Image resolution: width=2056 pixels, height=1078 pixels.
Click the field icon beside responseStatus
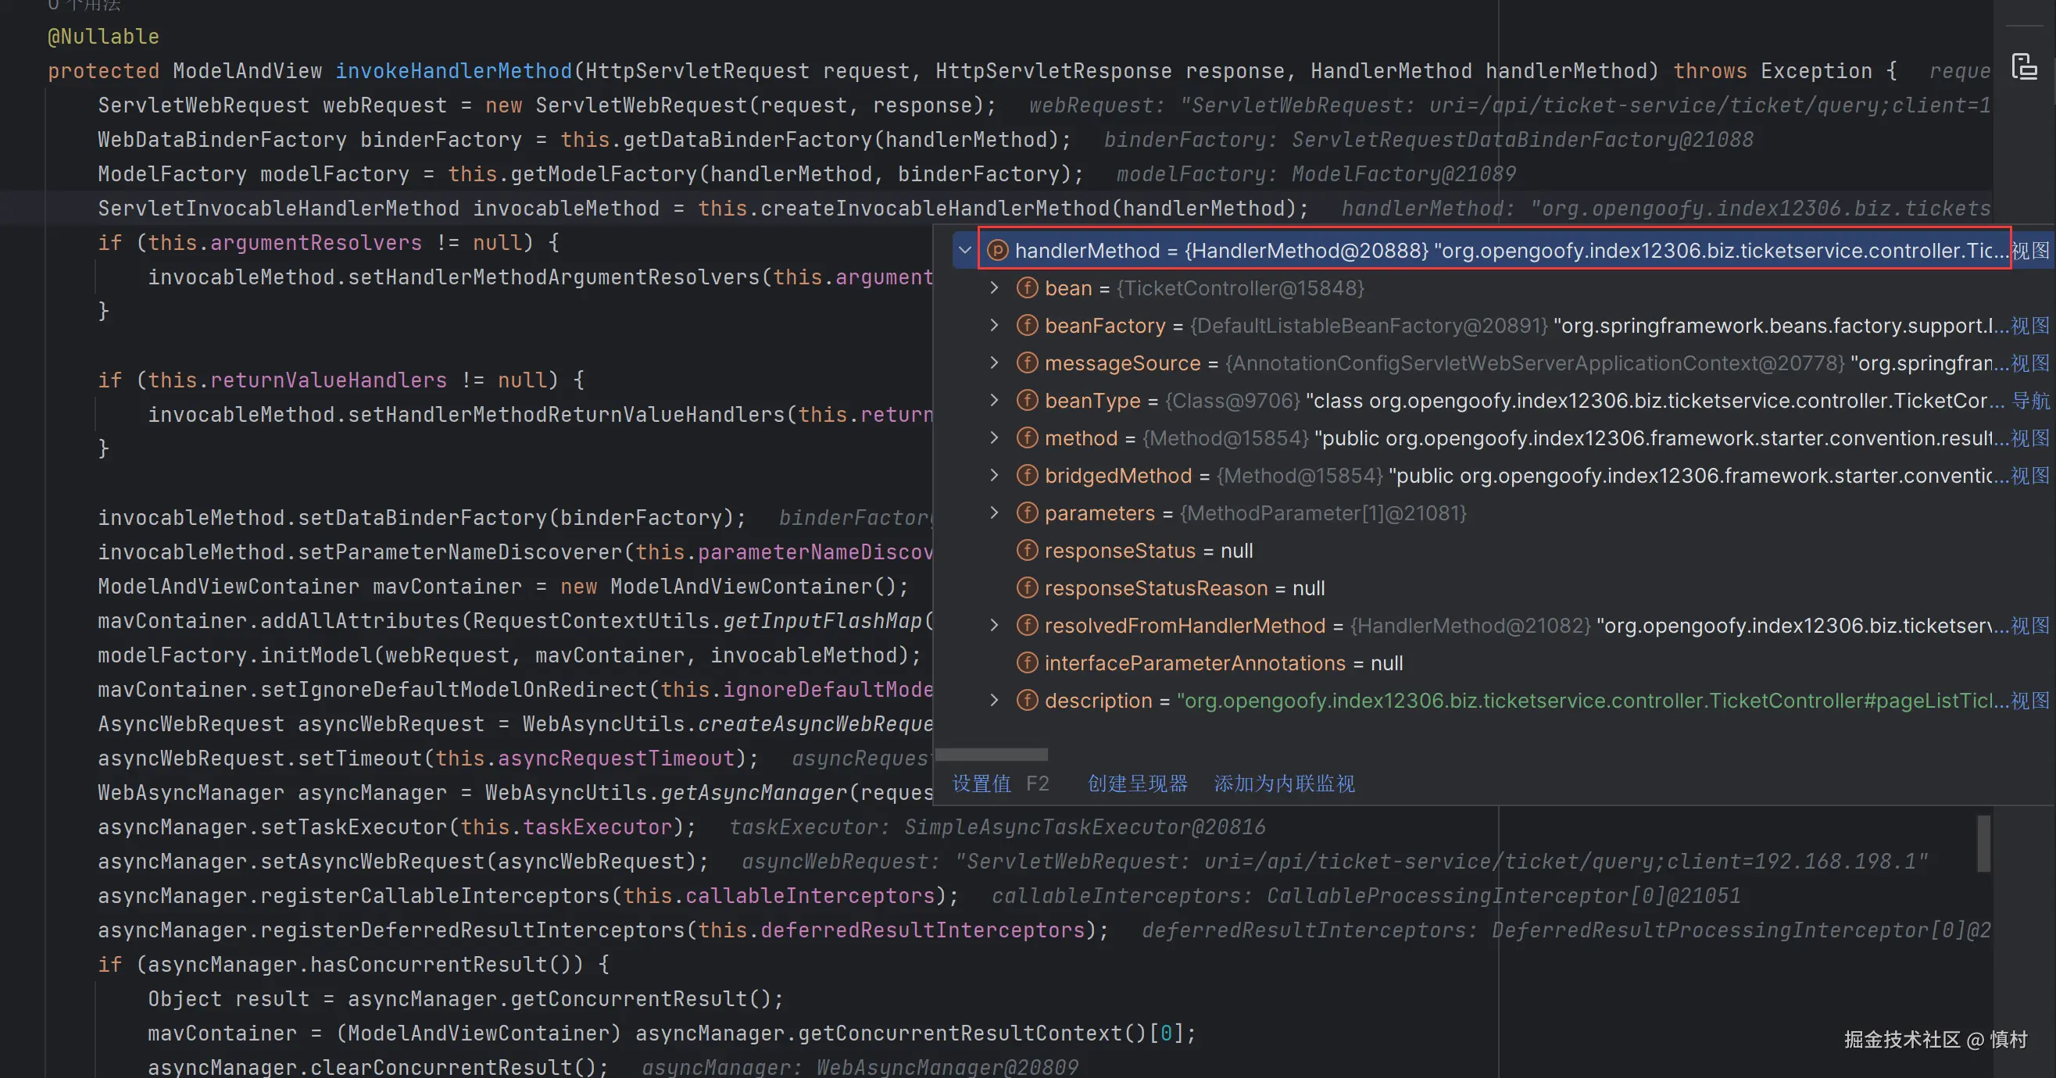pyautogui.click(x=1027, y=551)
